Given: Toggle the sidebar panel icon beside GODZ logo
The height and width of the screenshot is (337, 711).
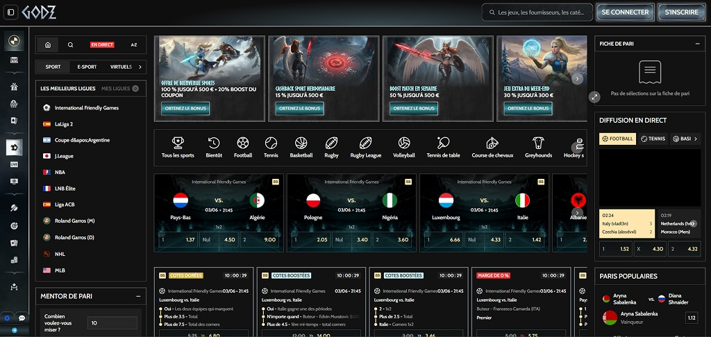Looking at the screenshot, I should coord(11,12).
